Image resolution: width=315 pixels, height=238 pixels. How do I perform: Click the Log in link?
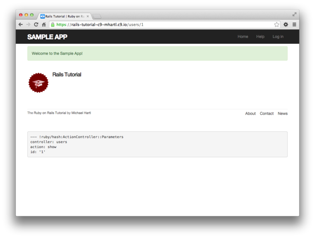[278, 37]
